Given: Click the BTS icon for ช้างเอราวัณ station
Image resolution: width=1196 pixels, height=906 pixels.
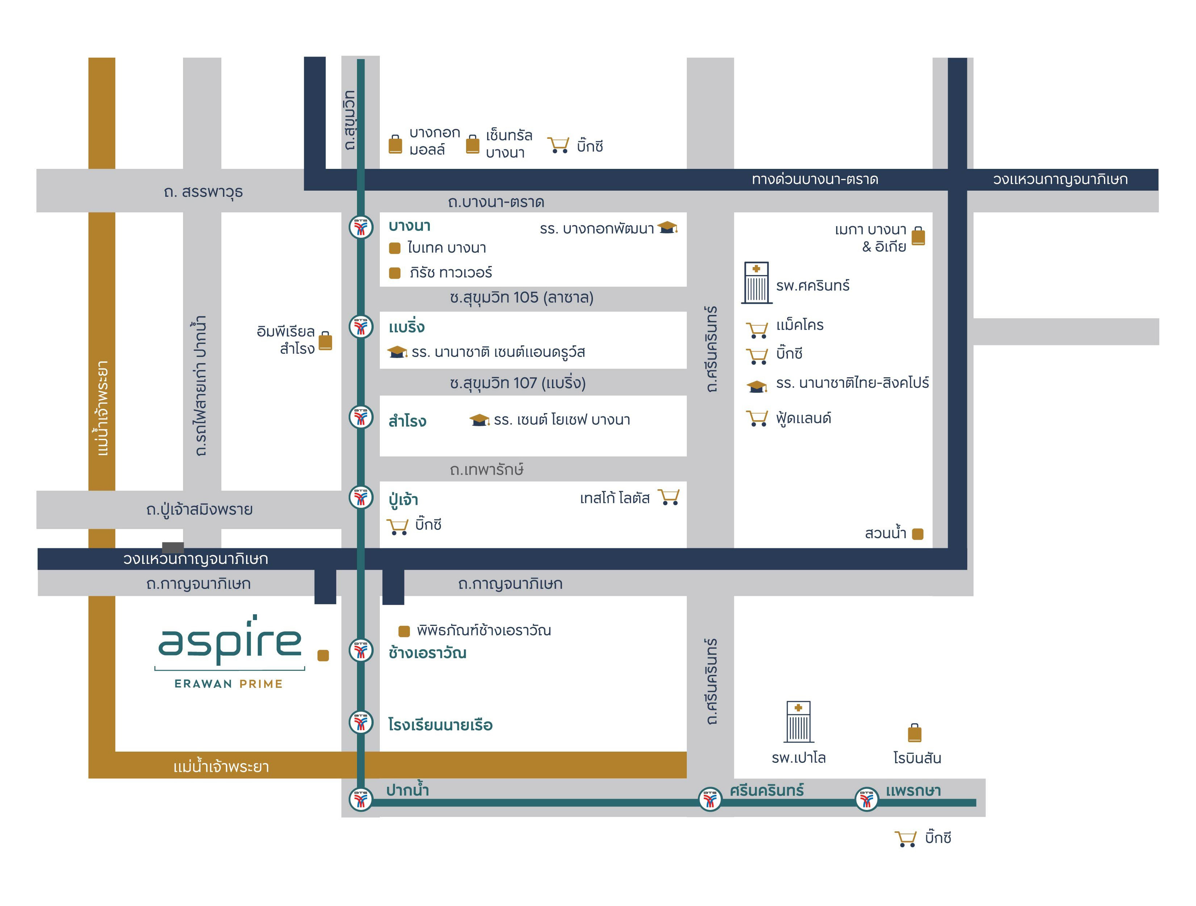Looking at the screenshot, I should [x=361, y=650].
